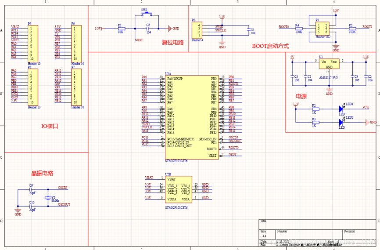Select the SW1 push-button switch symbol
380x250 pixels.
(x=147, y=14)
